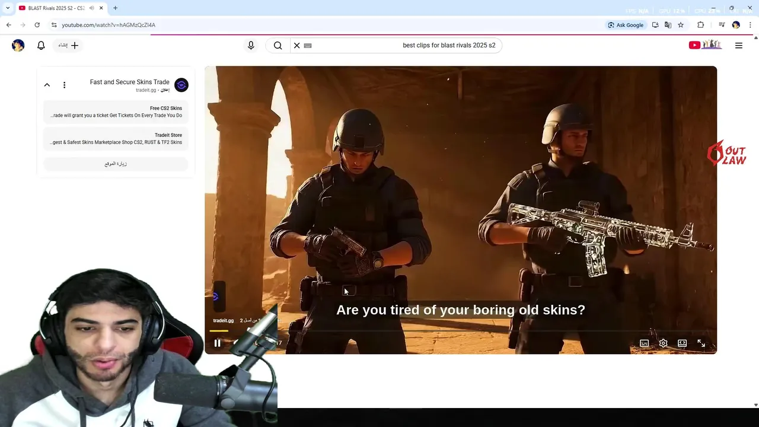Open the video player settings gear
The image size is (759, 427).
pos(663,343)
